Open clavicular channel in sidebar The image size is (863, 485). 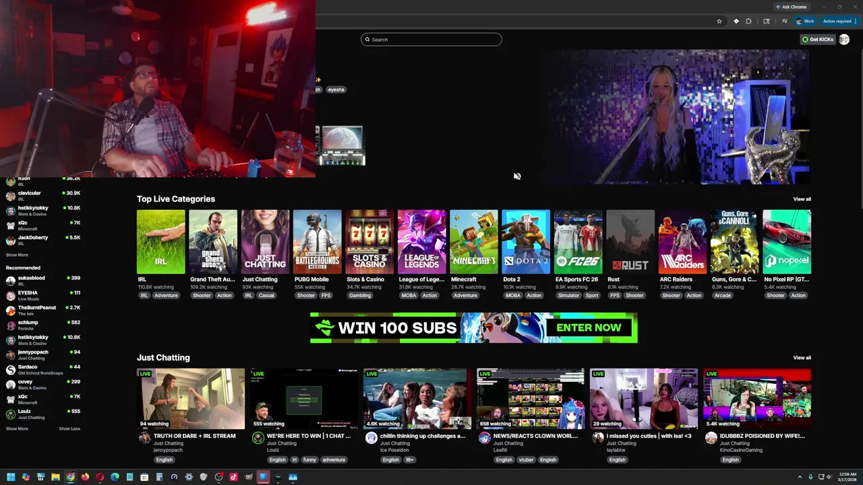pos(43,196)
